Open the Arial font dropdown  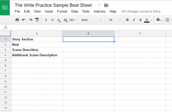[92, 20]
